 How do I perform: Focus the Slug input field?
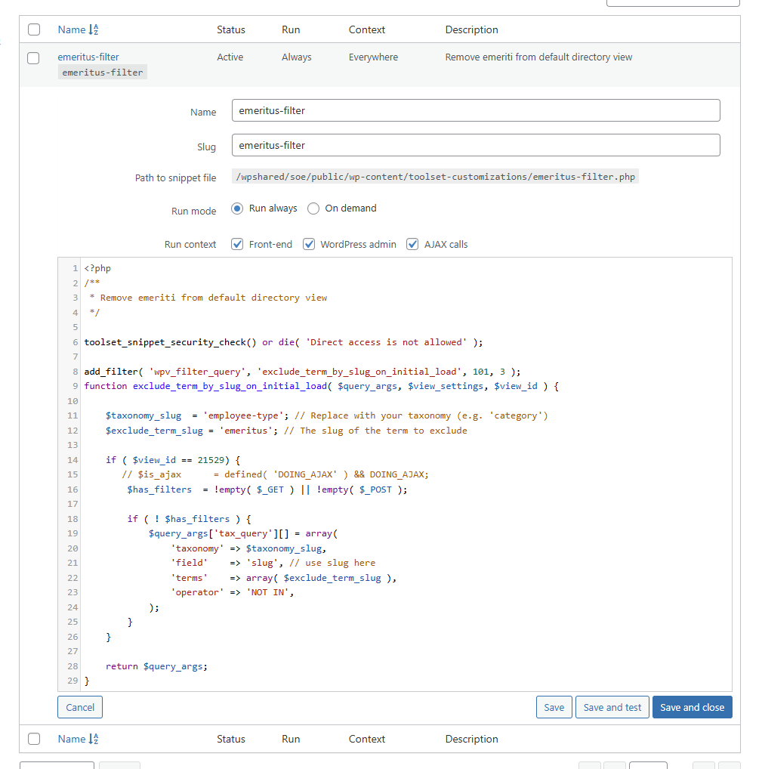(476, 145)
